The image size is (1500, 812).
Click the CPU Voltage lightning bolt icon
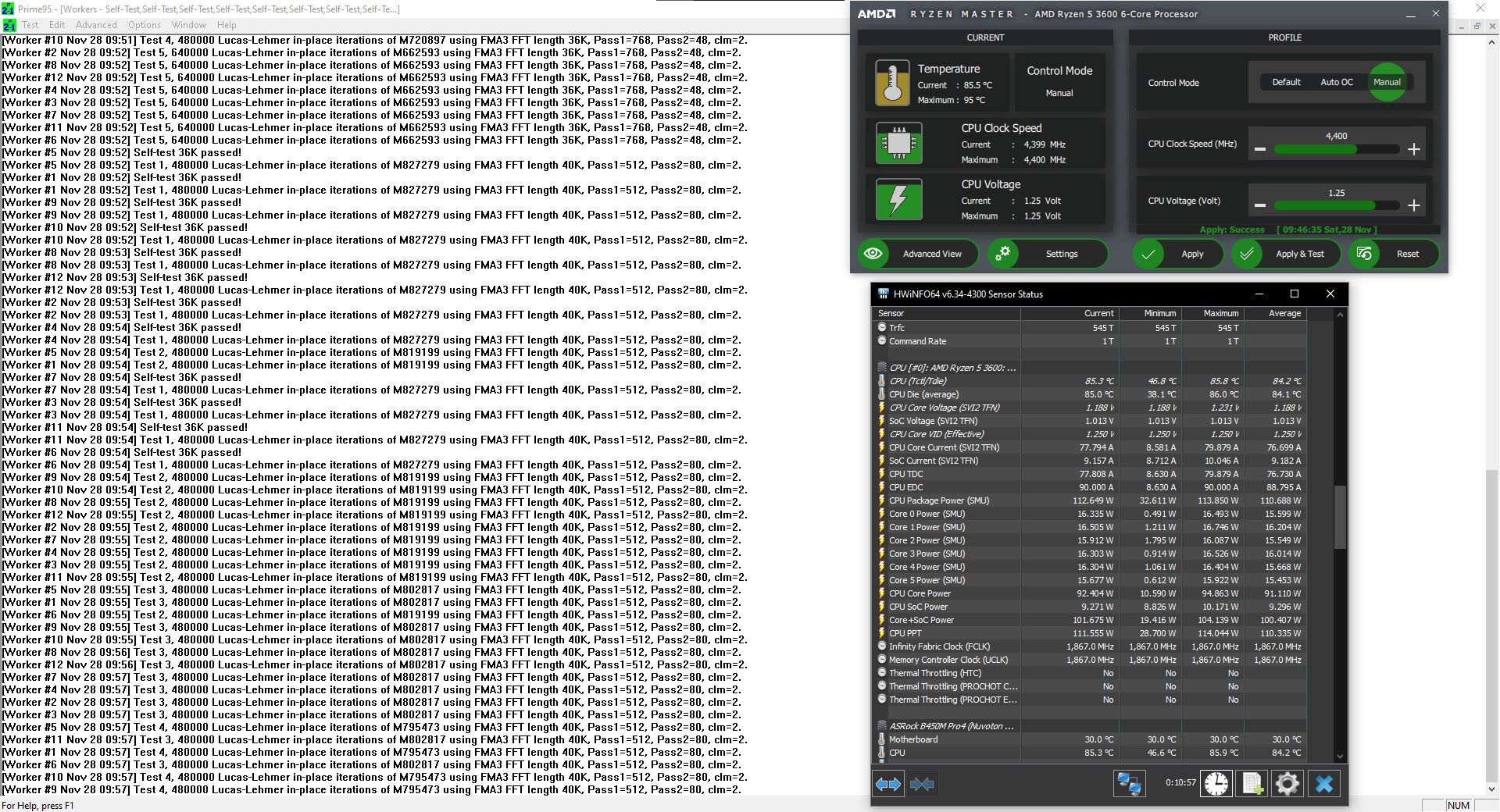pyautogui.click(x=898, y=199)
